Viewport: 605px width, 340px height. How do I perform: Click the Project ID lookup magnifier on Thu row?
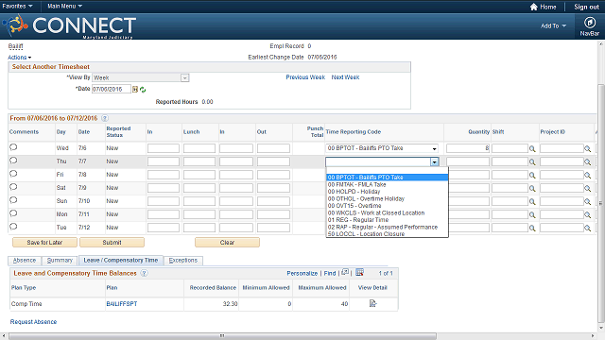587,161
